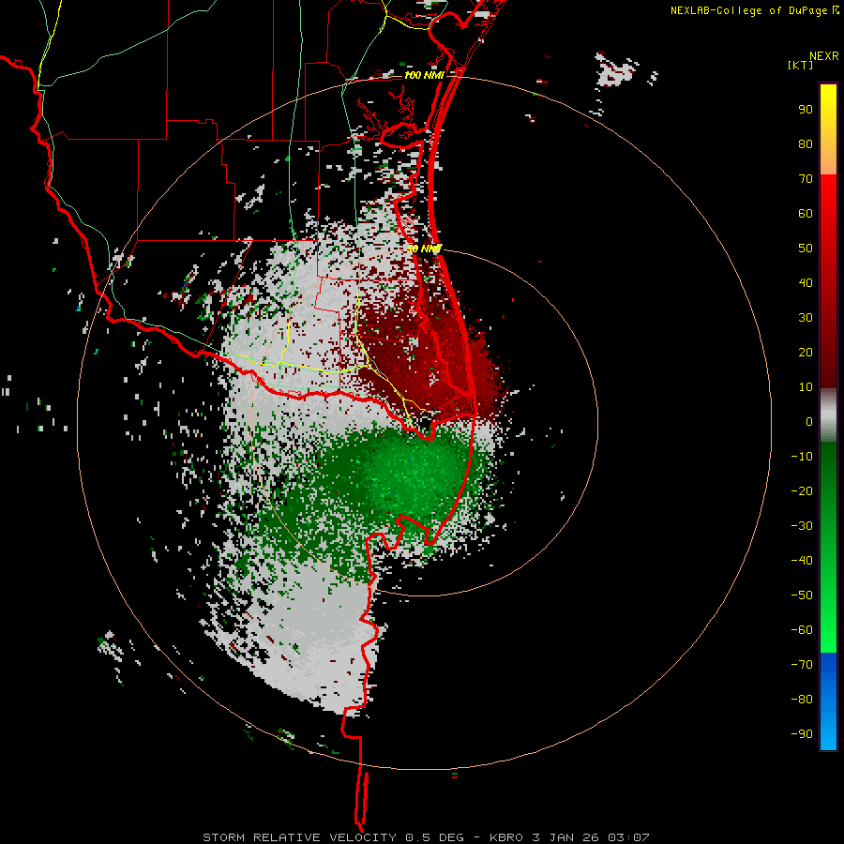Click the bright green segment of the color bar
This screenshot has height=844, width=844.
pos(828,547)
